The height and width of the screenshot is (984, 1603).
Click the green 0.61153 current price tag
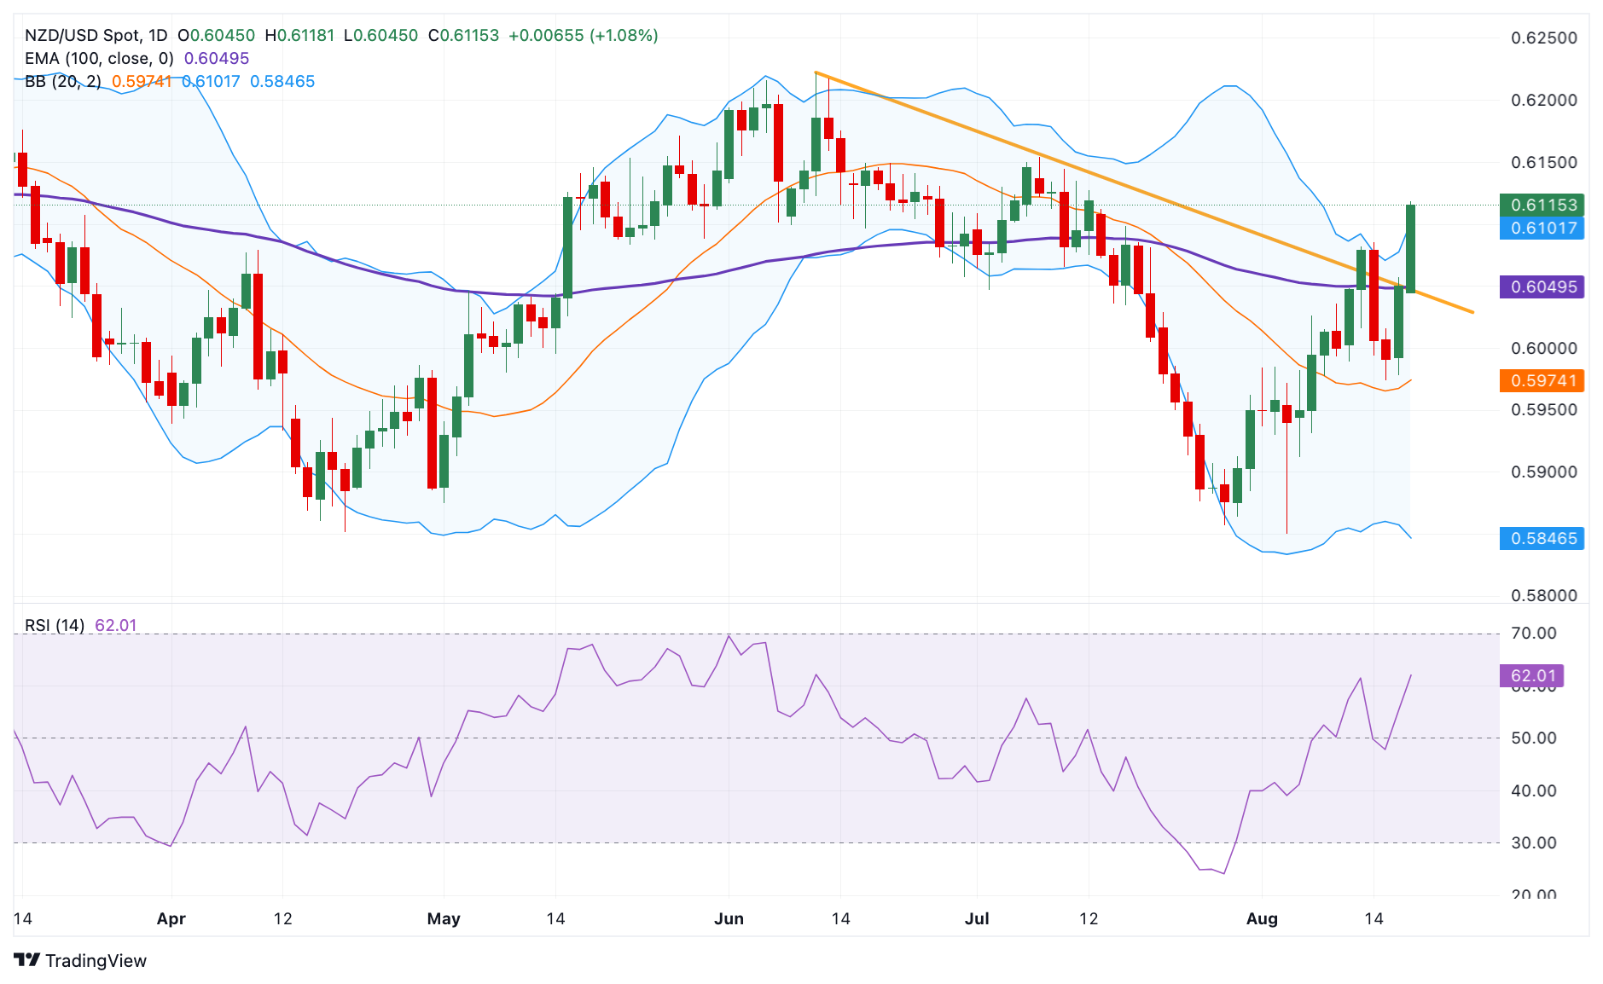(1542, 205)
